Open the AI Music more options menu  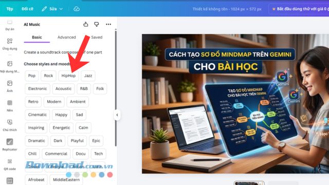tap(108, 24)
